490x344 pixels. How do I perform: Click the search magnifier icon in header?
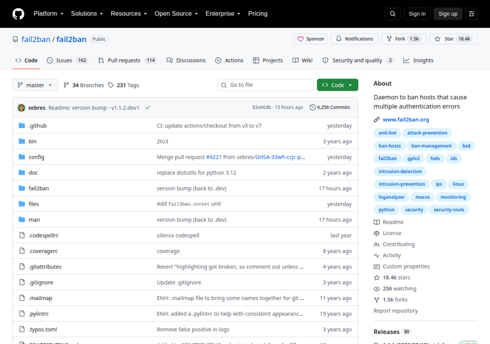click(393, 14)
